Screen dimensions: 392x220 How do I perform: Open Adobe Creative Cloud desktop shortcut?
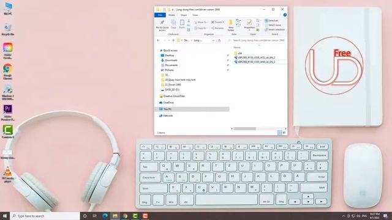point(8,51)
